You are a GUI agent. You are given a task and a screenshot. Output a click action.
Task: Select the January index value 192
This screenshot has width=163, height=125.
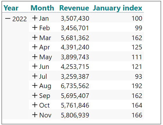click(137, 86)
